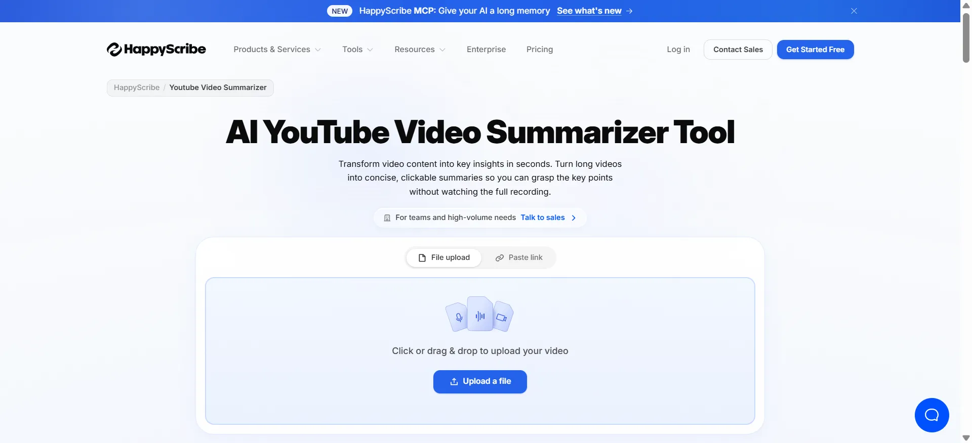The image size is (972, 443).
Task: Go to HappyScribe breadcrumb link
Action: pos(137,87)
